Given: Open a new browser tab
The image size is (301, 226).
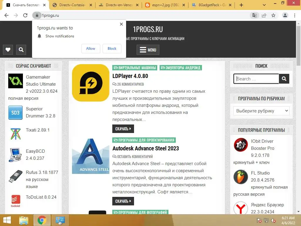Looking at the screenshot, I should point(241,5).
